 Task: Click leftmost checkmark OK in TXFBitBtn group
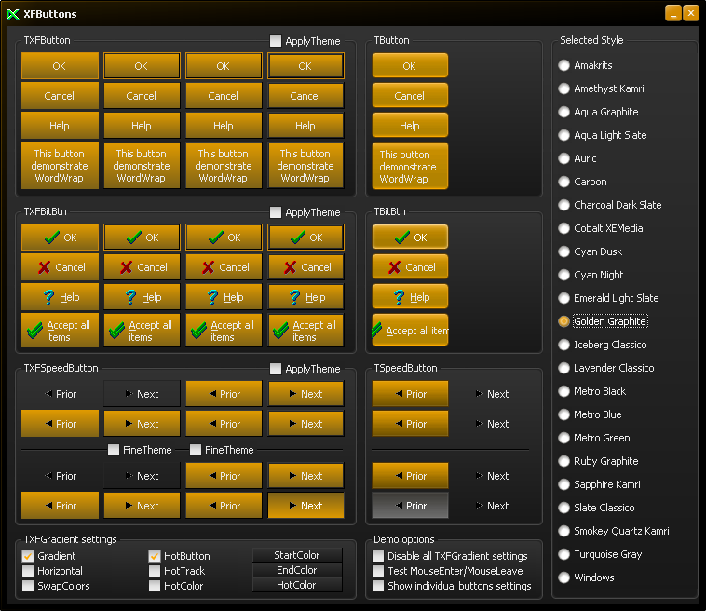pyautogui.click(x=59, y=238)
